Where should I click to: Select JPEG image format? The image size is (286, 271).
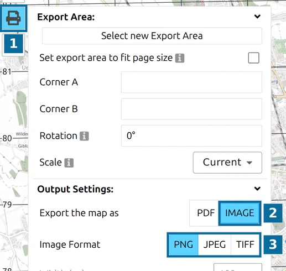(214, 244)
